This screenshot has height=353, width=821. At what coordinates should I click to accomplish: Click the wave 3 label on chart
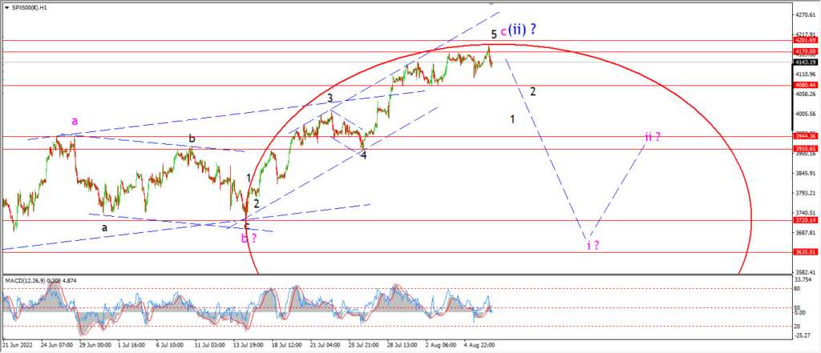click(330, 98)
